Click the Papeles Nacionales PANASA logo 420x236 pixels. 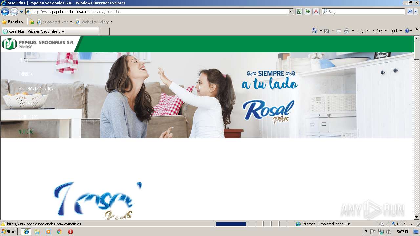click(38, 44)
